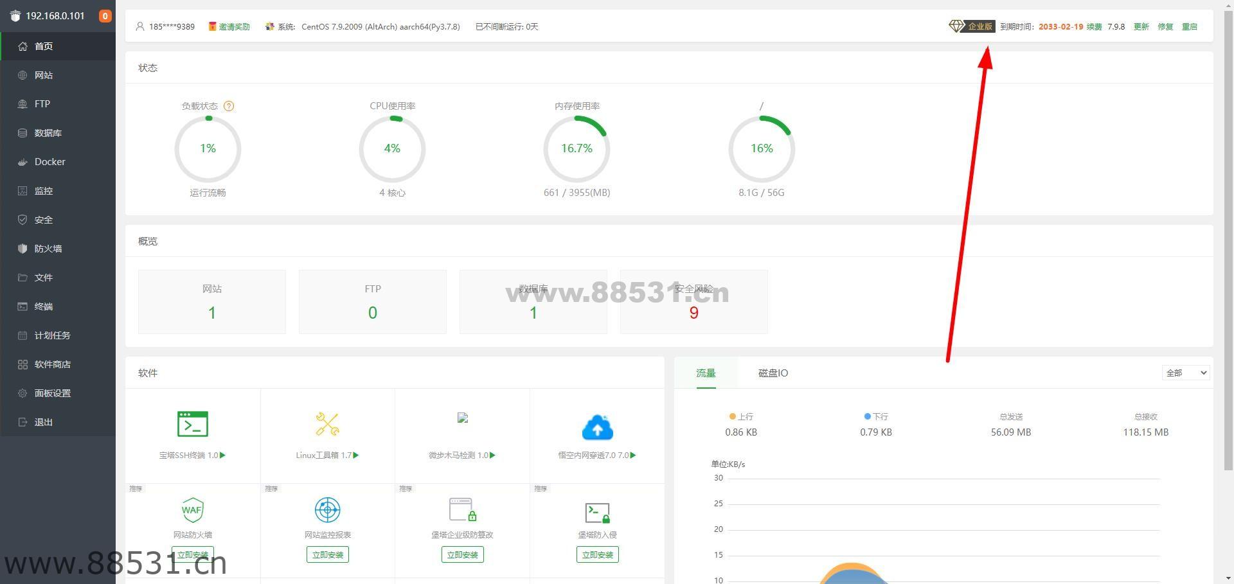Click the Linux工具箱 wrench icon
The width and height of the screenshot is (1234, 584).
click(x=328, y=424)
